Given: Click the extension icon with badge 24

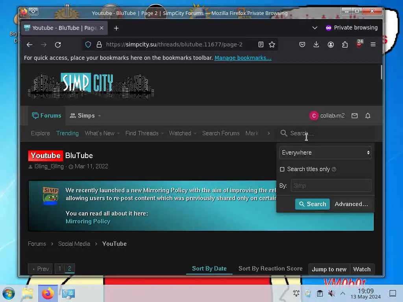Looking at the screenshot, I should [359, 44].
